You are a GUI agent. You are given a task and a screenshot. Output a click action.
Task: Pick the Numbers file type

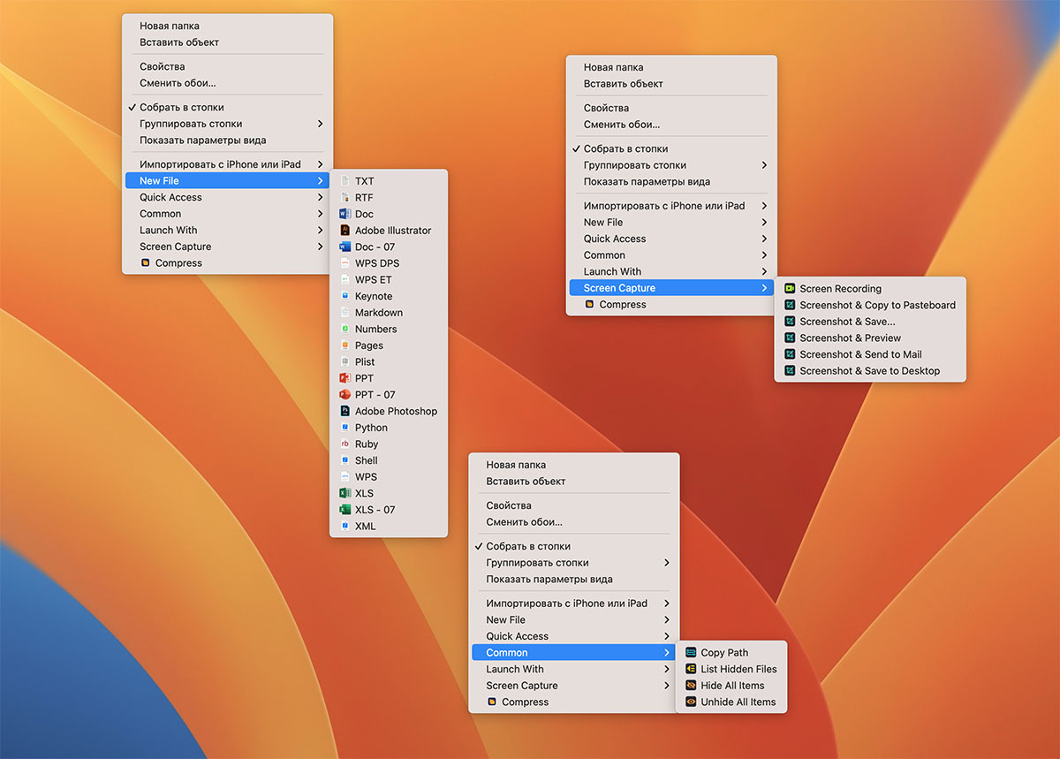point(375,329)
